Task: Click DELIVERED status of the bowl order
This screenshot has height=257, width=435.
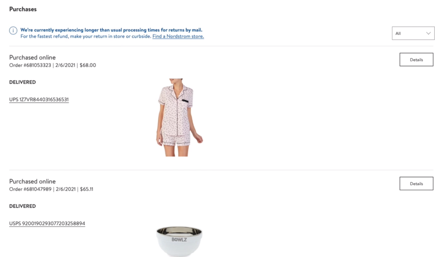Action: 23,206
